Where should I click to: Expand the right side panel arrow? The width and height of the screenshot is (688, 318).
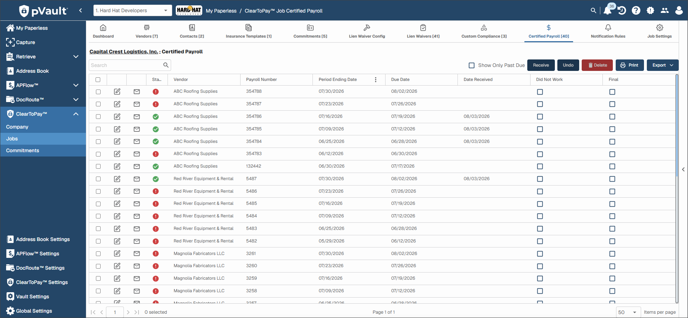point(683,169)
